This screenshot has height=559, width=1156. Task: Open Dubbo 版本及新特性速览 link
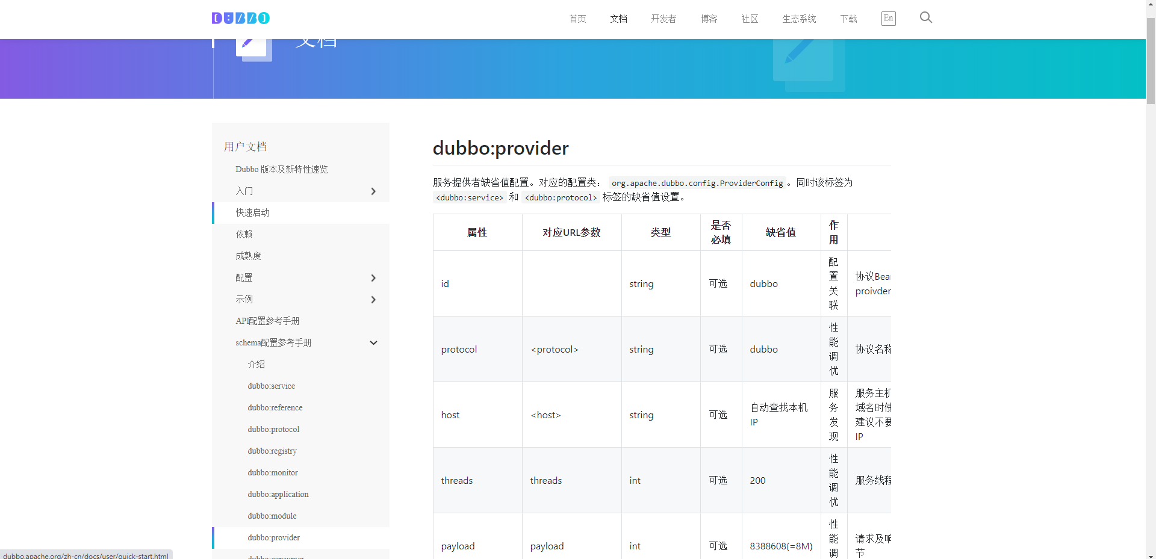coord(282,170)
